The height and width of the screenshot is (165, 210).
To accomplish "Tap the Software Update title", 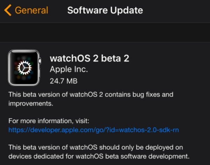I will pyautogui.click(x=105, y=10).
